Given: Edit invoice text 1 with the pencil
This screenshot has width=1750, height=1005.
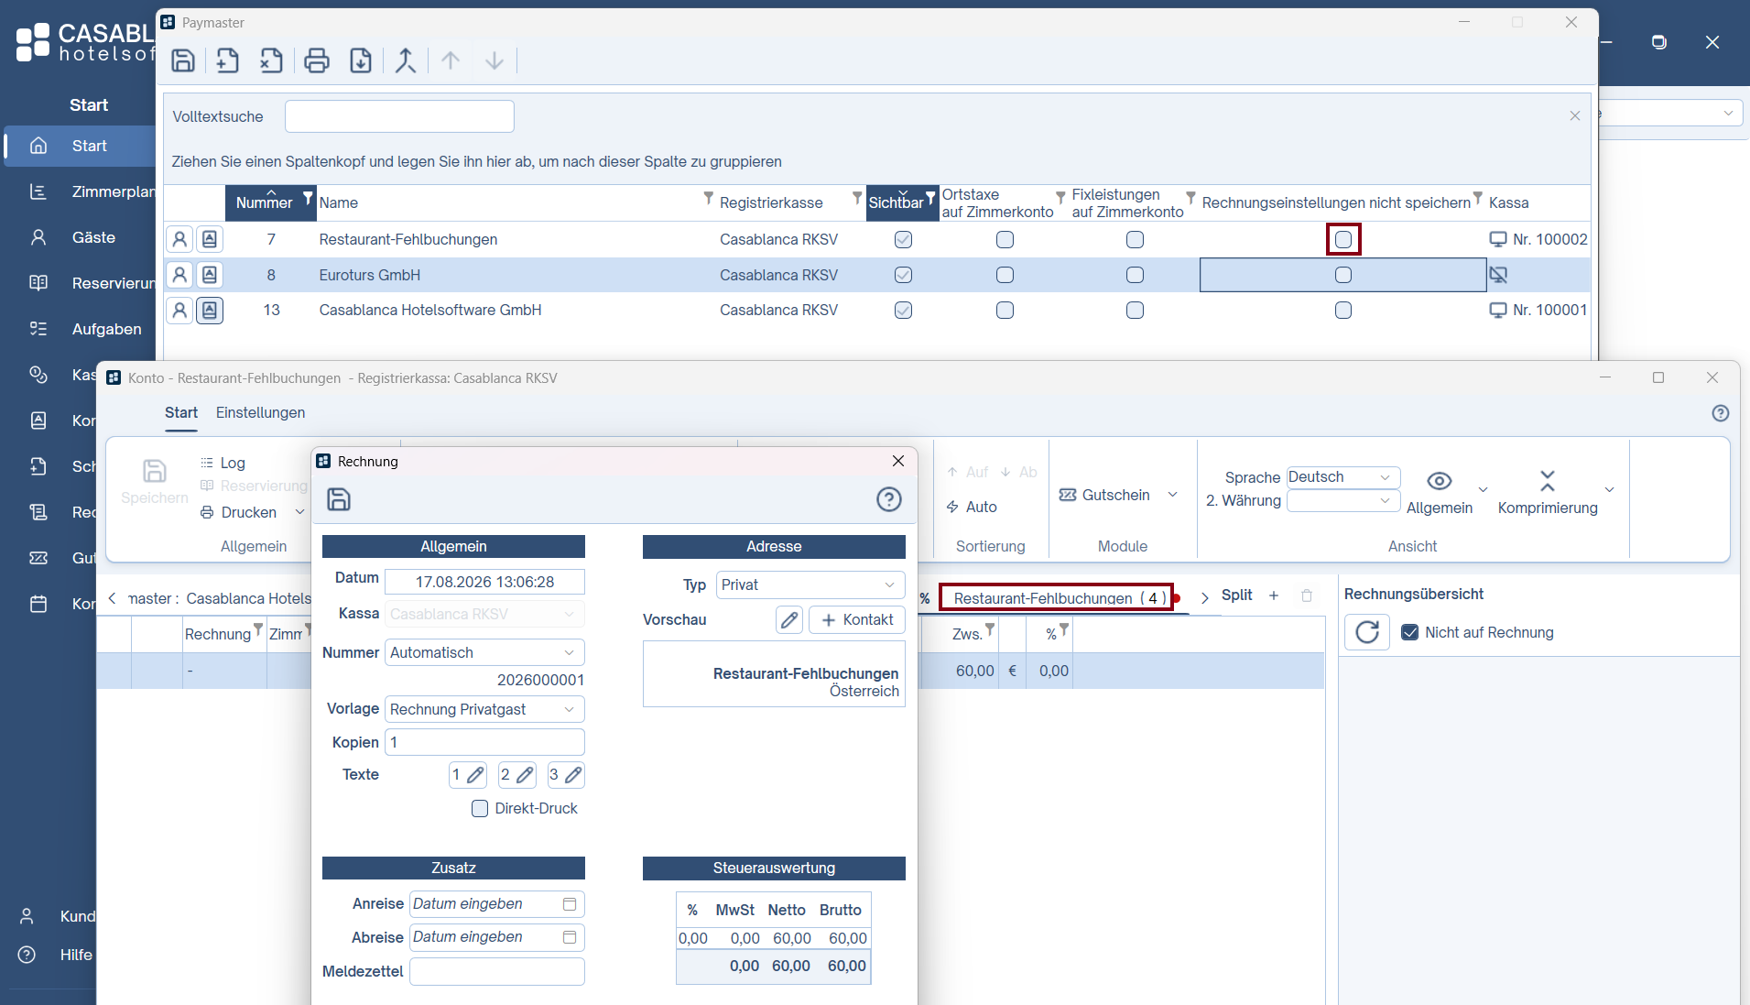Looking at the screenshot, I should coord(467,775).
